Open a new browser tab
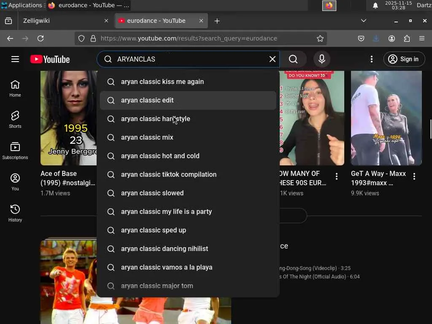This screenshot has width=432, height=324. point(217,21)
